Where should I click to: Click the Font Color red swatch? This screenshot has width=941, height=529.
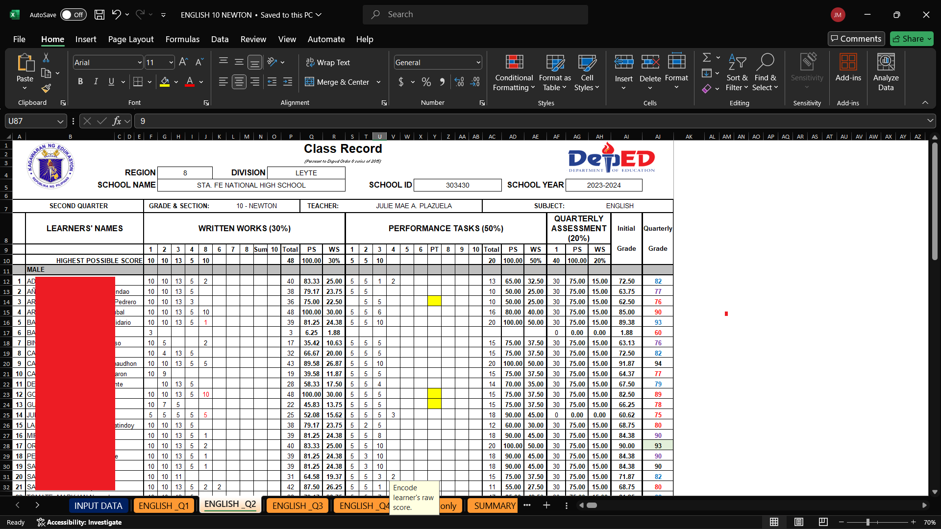click(190, 82)
